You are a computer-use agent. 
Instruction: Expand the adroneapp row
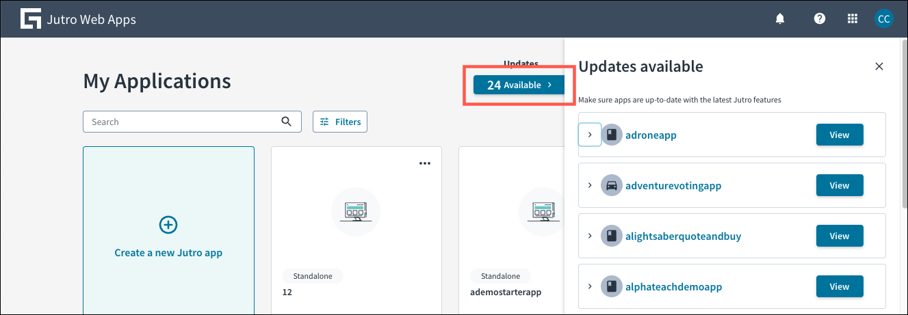[590, 135]
